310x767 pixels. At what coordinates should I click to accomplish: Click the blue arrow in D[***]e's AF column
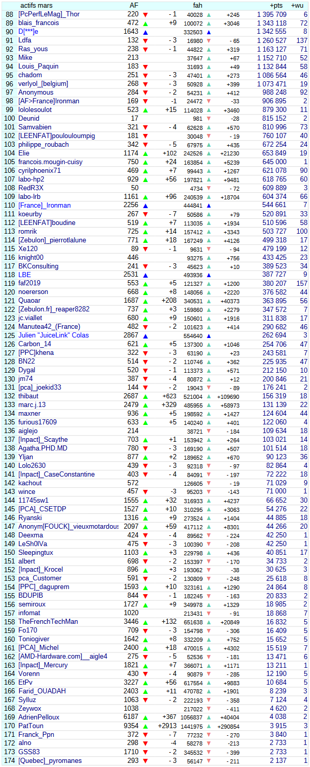[x=146, y=32]
